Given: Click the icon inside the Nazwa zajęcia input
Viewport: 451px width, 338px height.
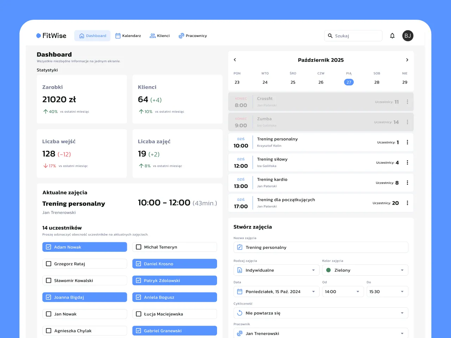Looking at the screenshot, I should [240, 247].
